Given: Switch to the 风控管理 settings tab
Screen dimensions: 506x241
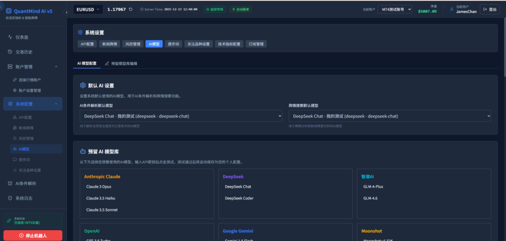Looking at the screenshot, I should pyautogui.click(x=132, y=44).
